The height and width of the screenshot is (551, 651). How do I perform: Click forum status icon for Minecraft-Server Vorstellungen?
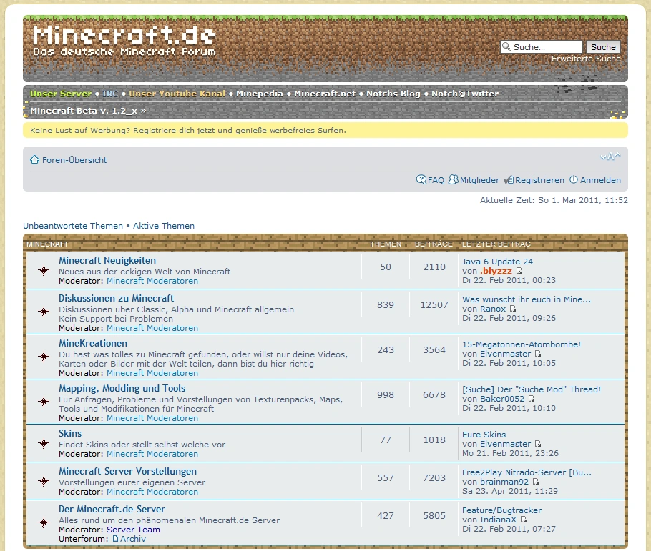[44, 481]
